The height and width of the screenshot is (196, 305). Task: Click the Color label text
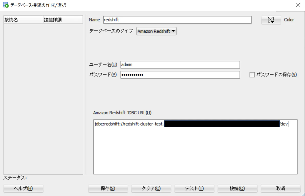pyautogui.click(x=289, y=20)
